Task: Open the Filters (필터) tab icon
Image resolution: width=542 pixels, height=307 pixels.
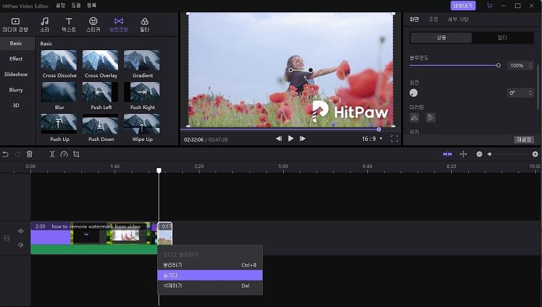Action: pos(144,24)
